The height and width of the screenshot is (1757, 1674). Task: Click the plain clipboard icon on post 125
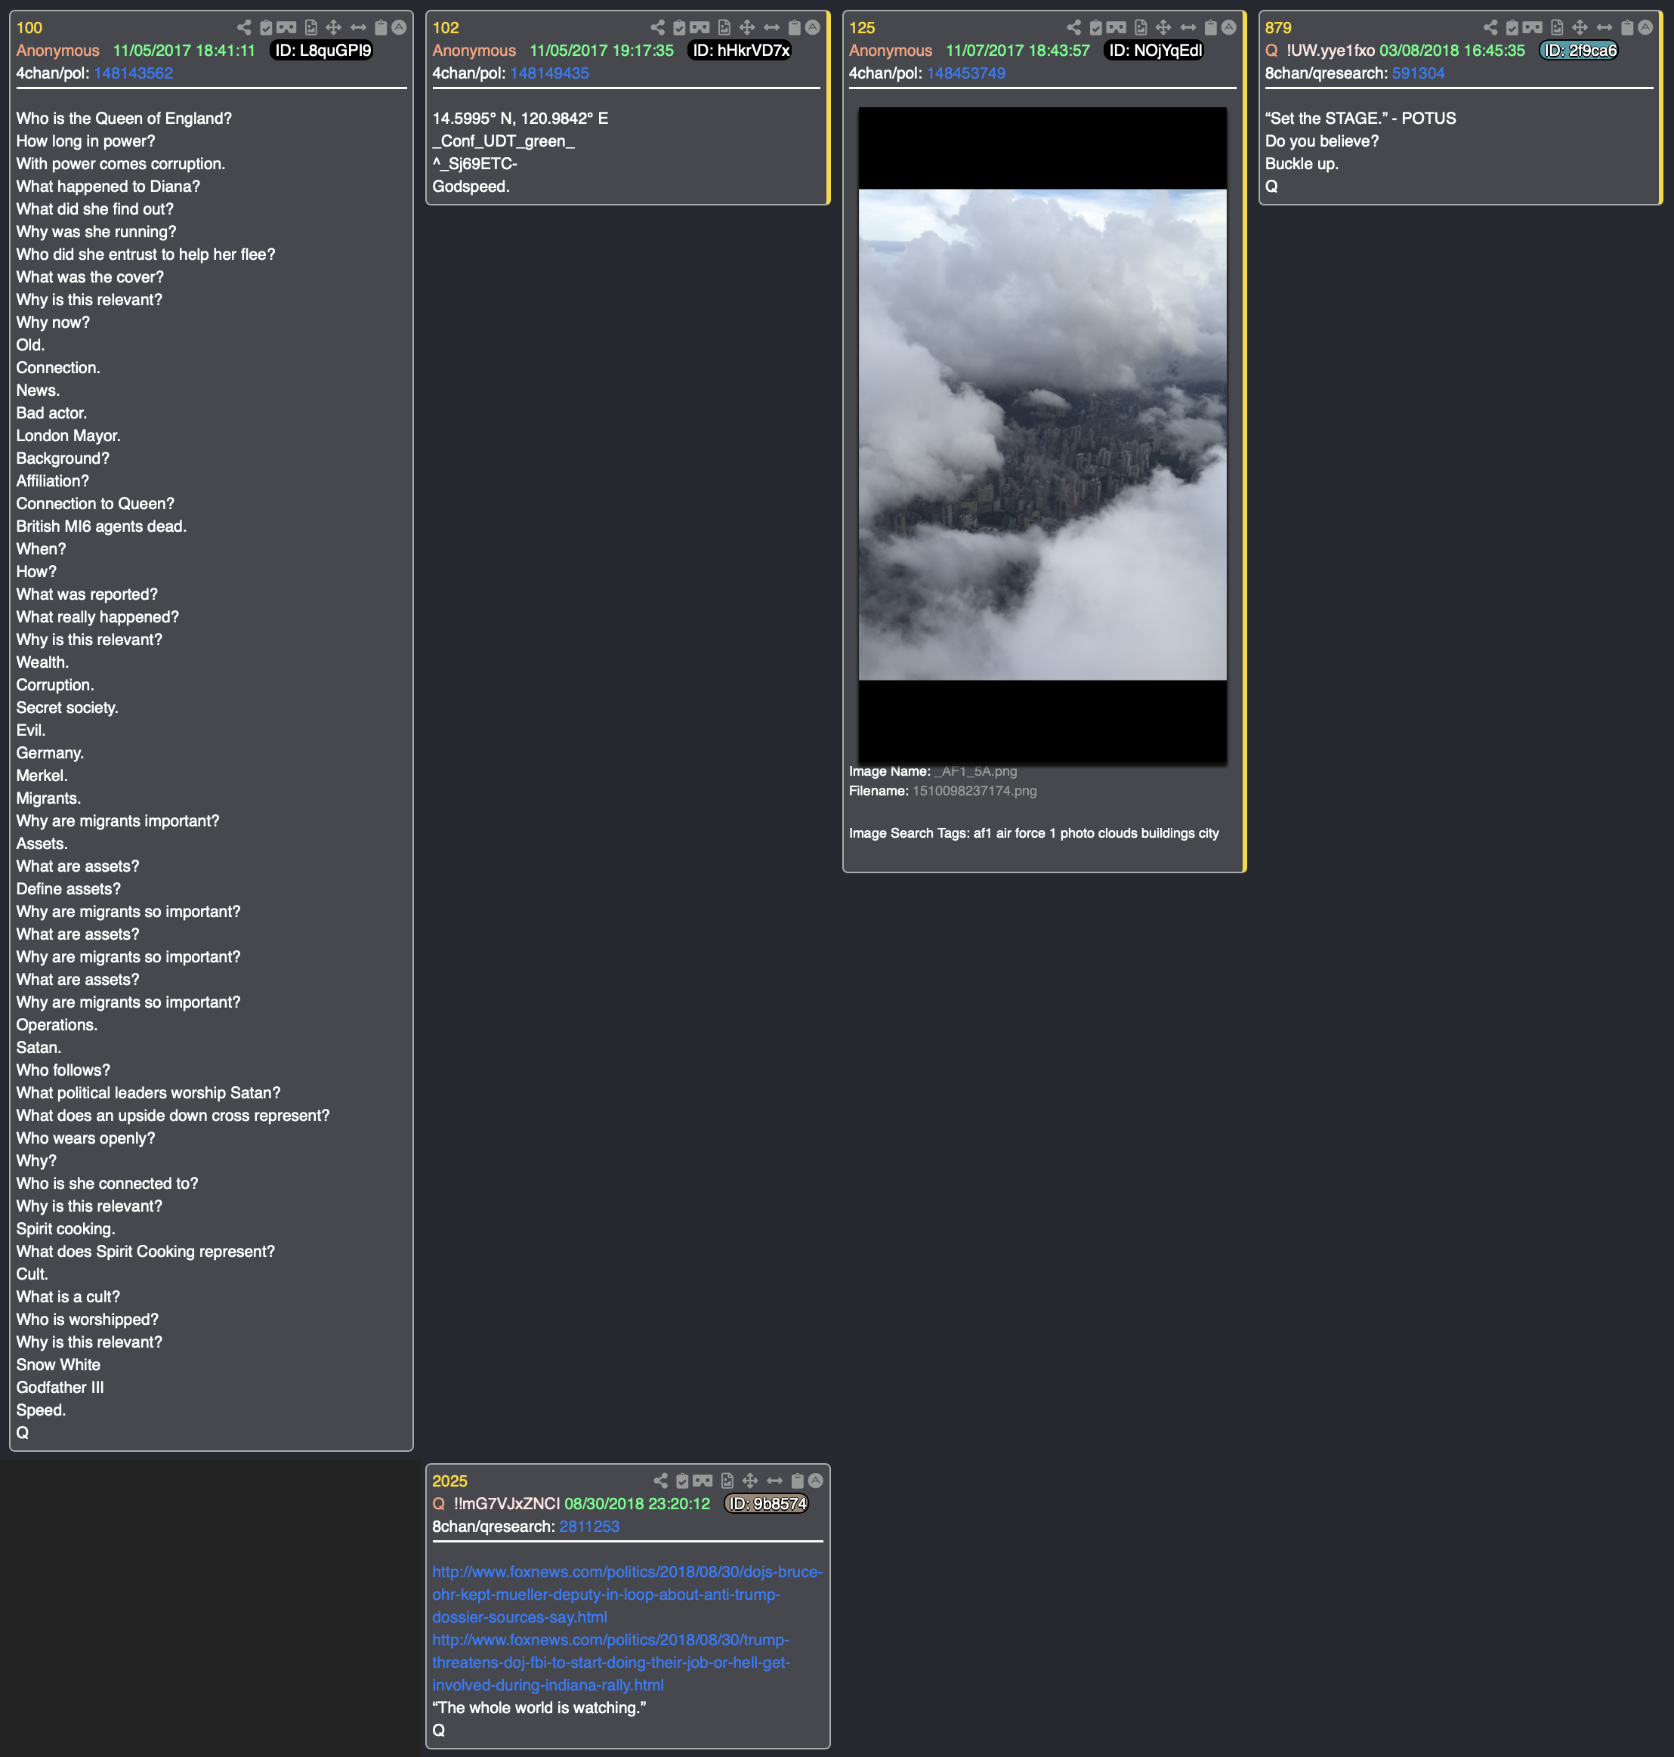pyautogui.click(x=1211, y=28)
